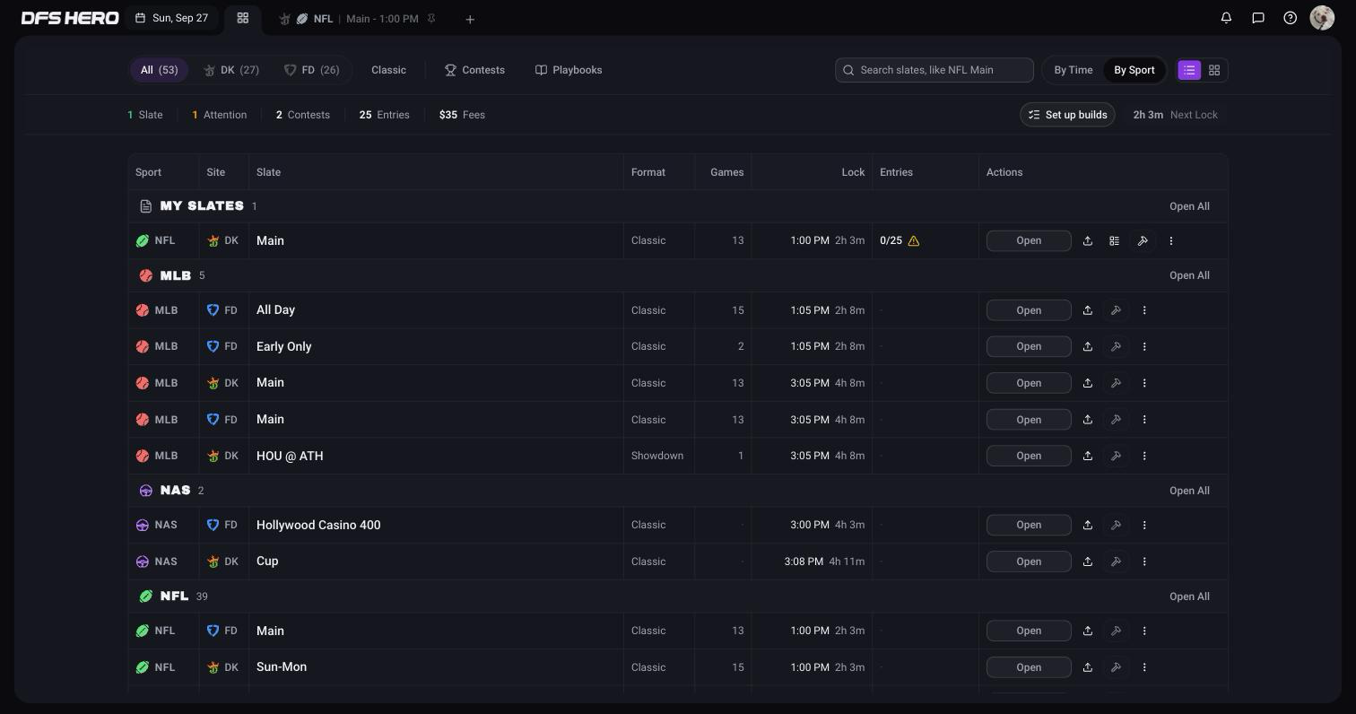Image resolution: width=1356 pixels, height=714 pixels.
Task: Show All (53) slates
Action: tap(159, 70)
